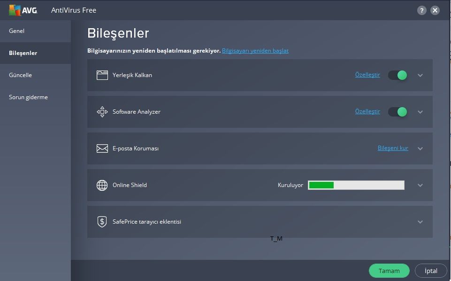Click the SafePrice dollar shield icon
451x281 pixels.
click(102, 222)
